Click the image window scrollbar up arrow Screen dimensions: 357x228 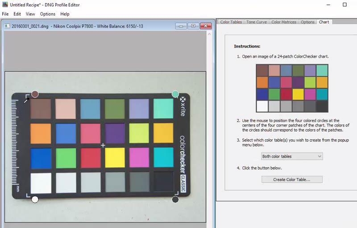209,34
